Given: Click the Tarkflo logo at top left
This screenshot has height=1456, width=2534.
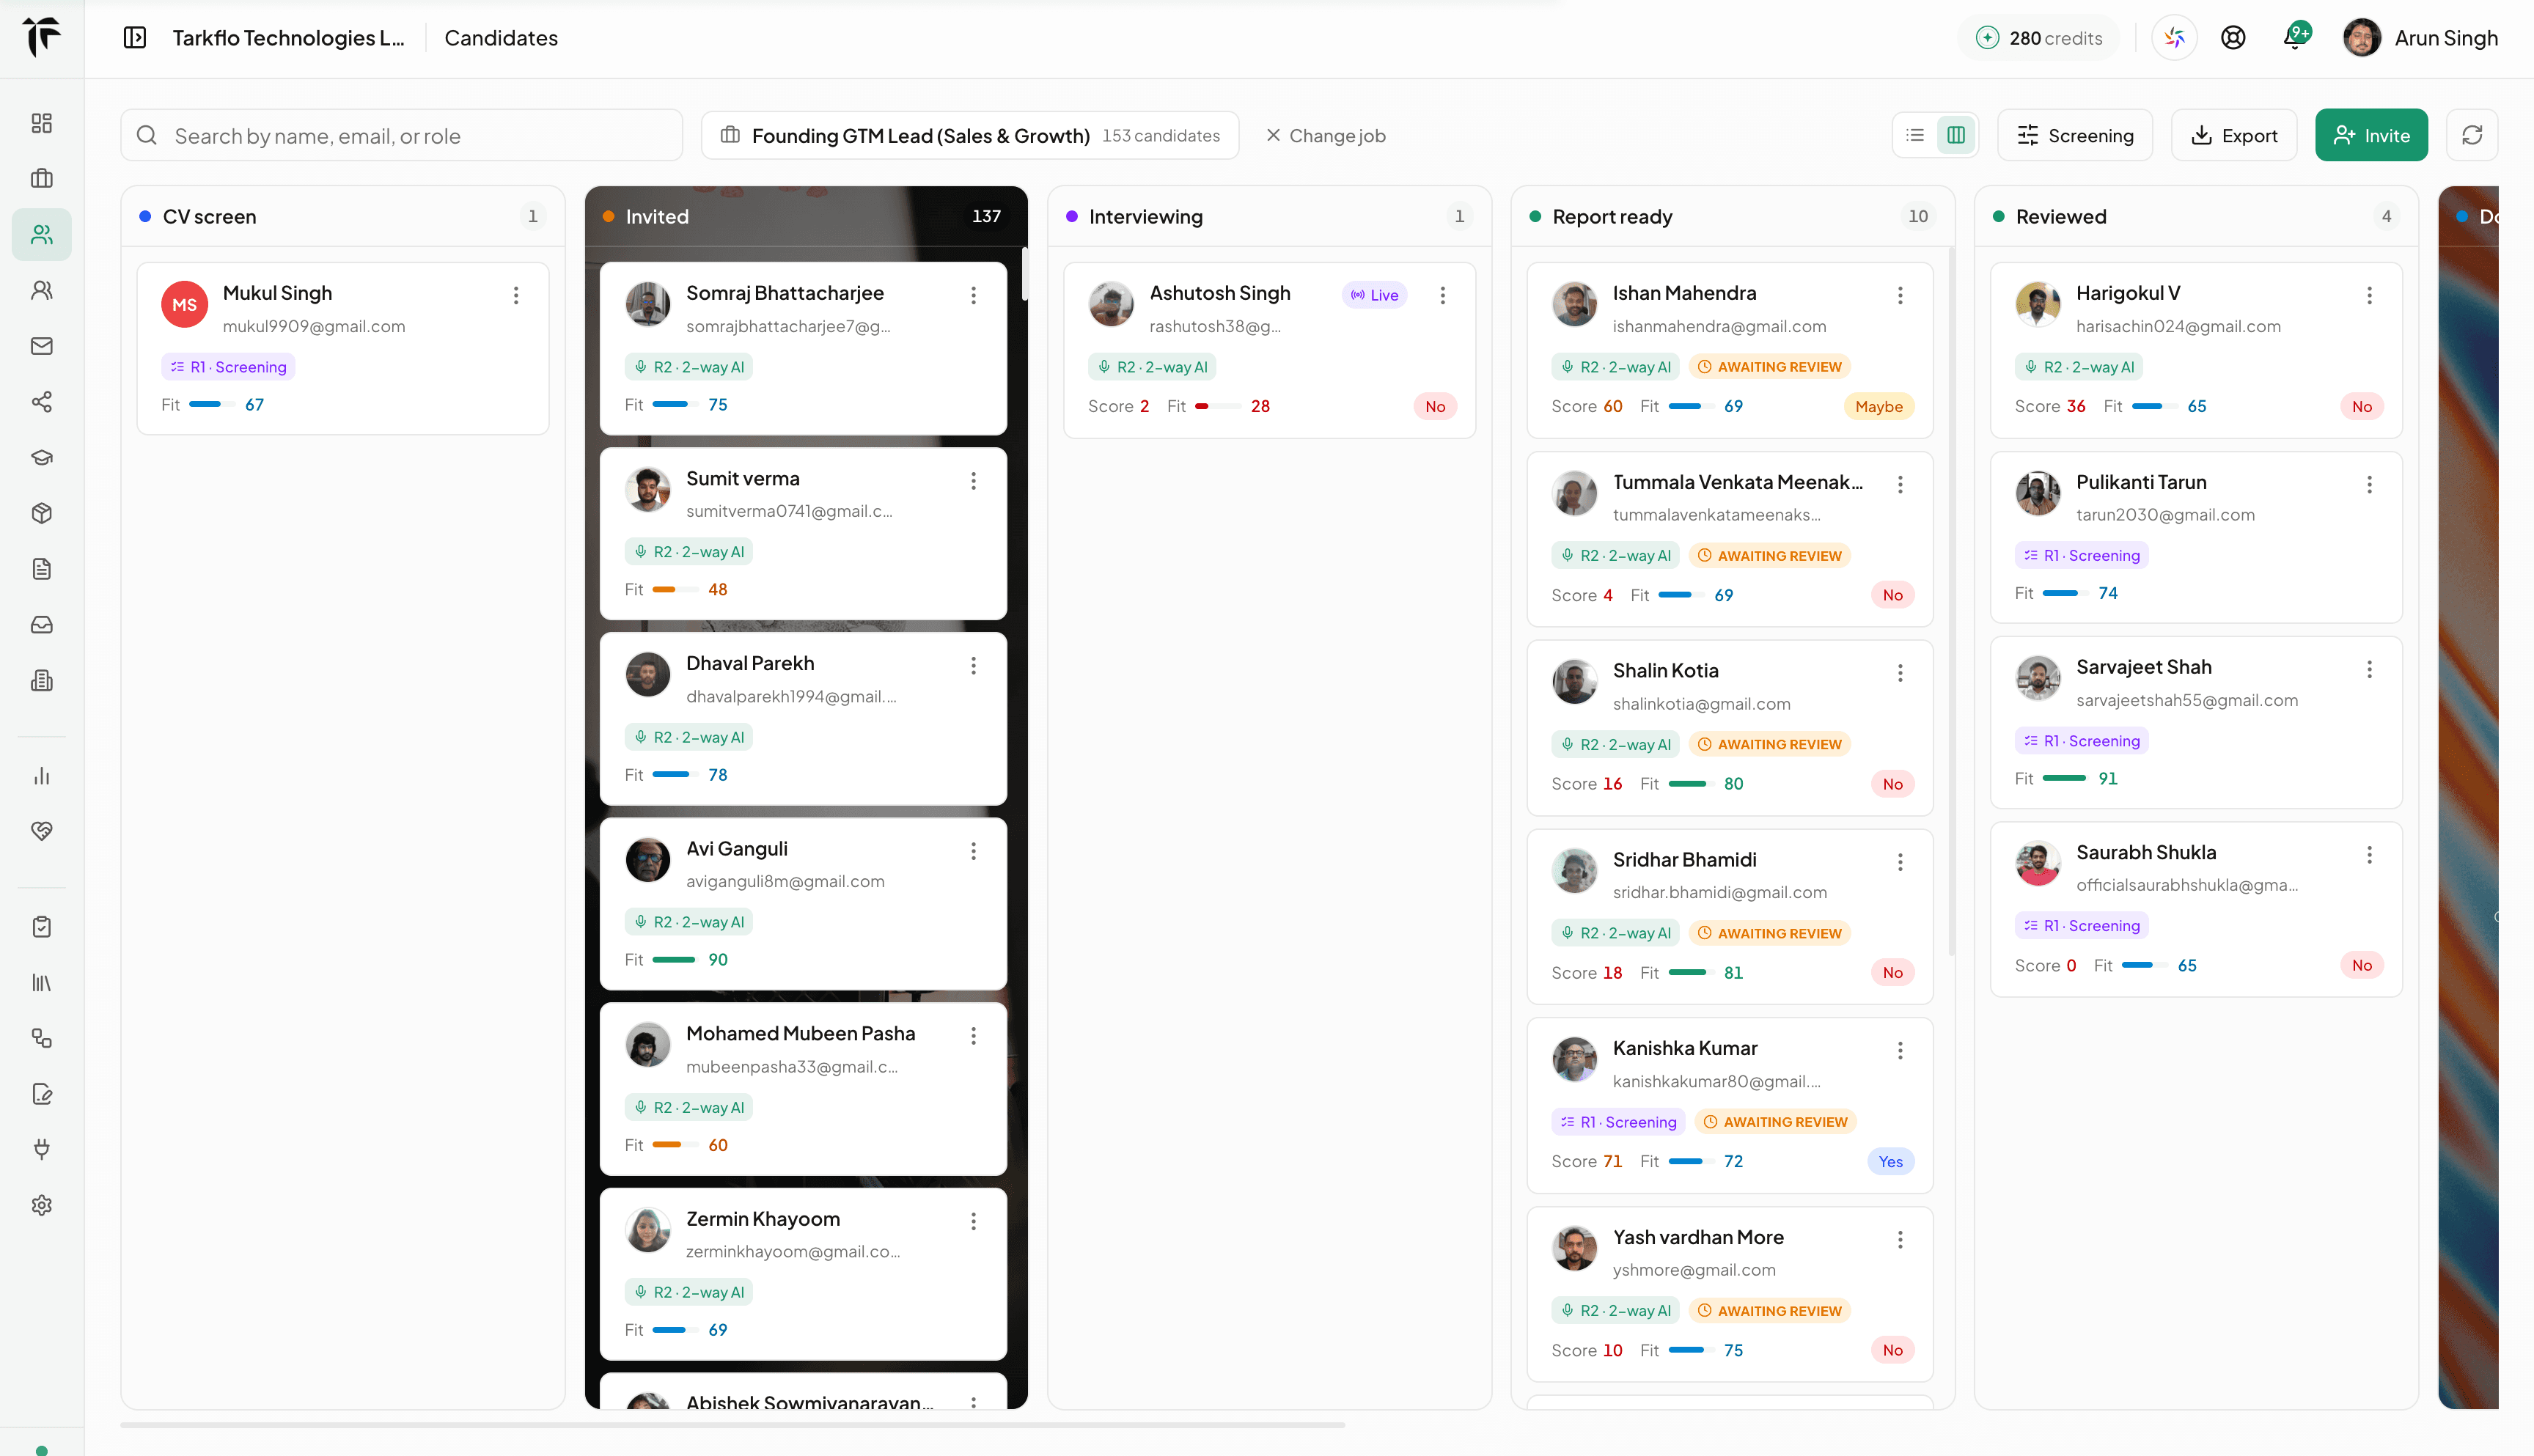Looking at the screenshot, I should point(41,37).
